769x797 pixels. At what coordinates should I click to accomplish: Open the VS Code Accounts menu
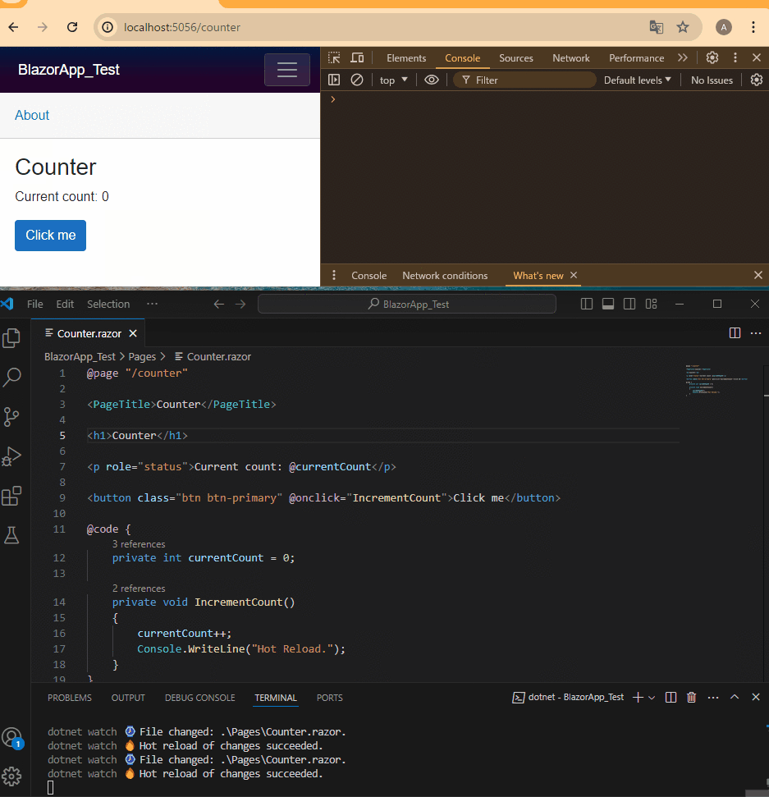pyautogui.click(x=11, y=738)
